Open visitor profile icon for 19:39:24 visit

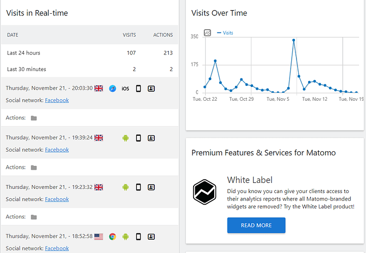(x=151, y=138)
